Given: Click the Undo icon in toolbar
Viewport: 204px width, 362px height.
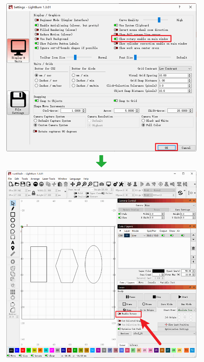Looking at the screenshot, I should pyautogui.click(x=36, y=184).
